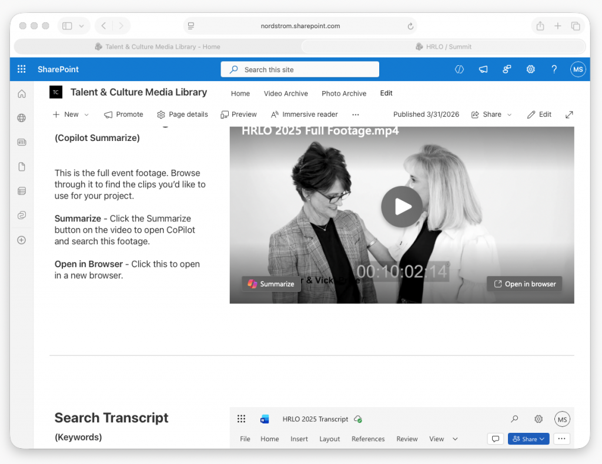The width and height of the screenshot is (602, 464).
Task: Click the Search this site field
Action: click(300, 69)
